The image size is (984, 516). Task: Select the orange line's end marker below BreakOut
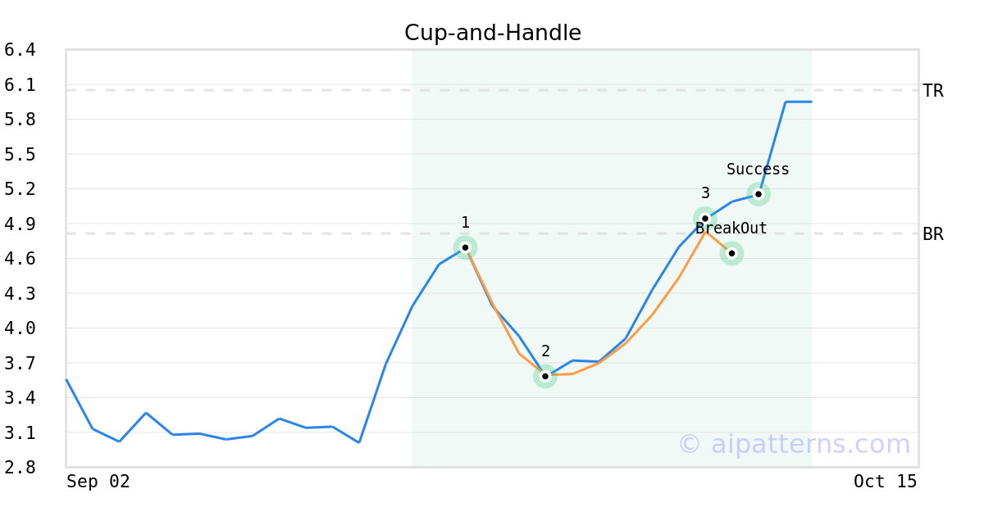[x=731, y=253]
